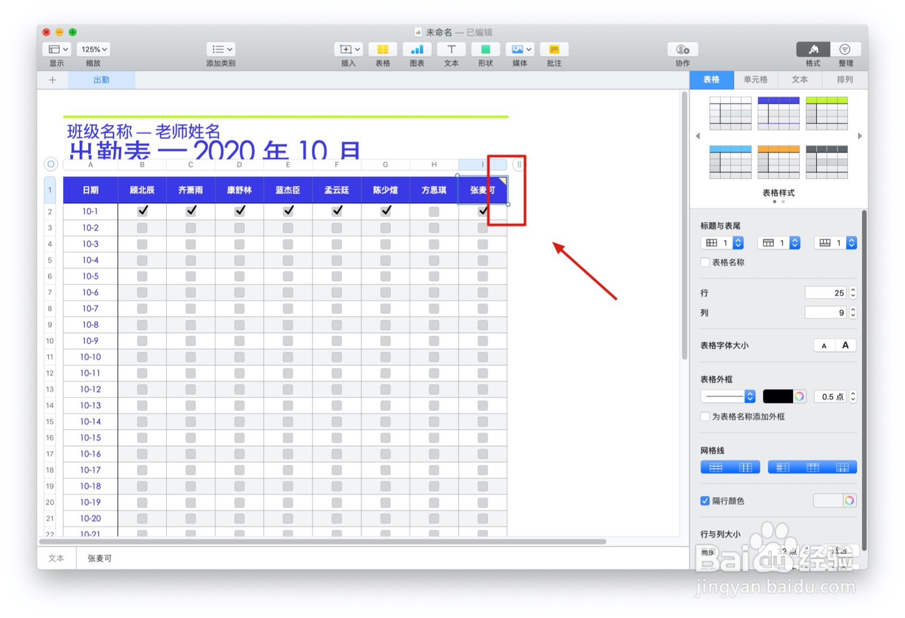This screenshot has width=905, height=618.
Task: Insert a text box via the 文本 icon
Action: [451, 49]
